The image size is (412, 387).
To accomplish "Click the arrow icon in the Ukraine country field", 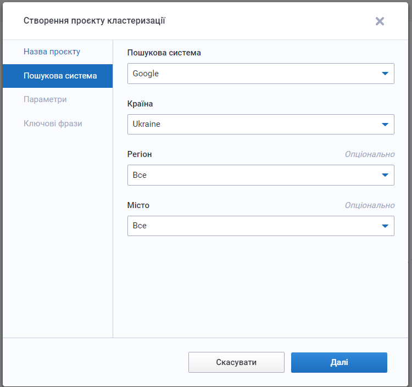I will point(385,124).
